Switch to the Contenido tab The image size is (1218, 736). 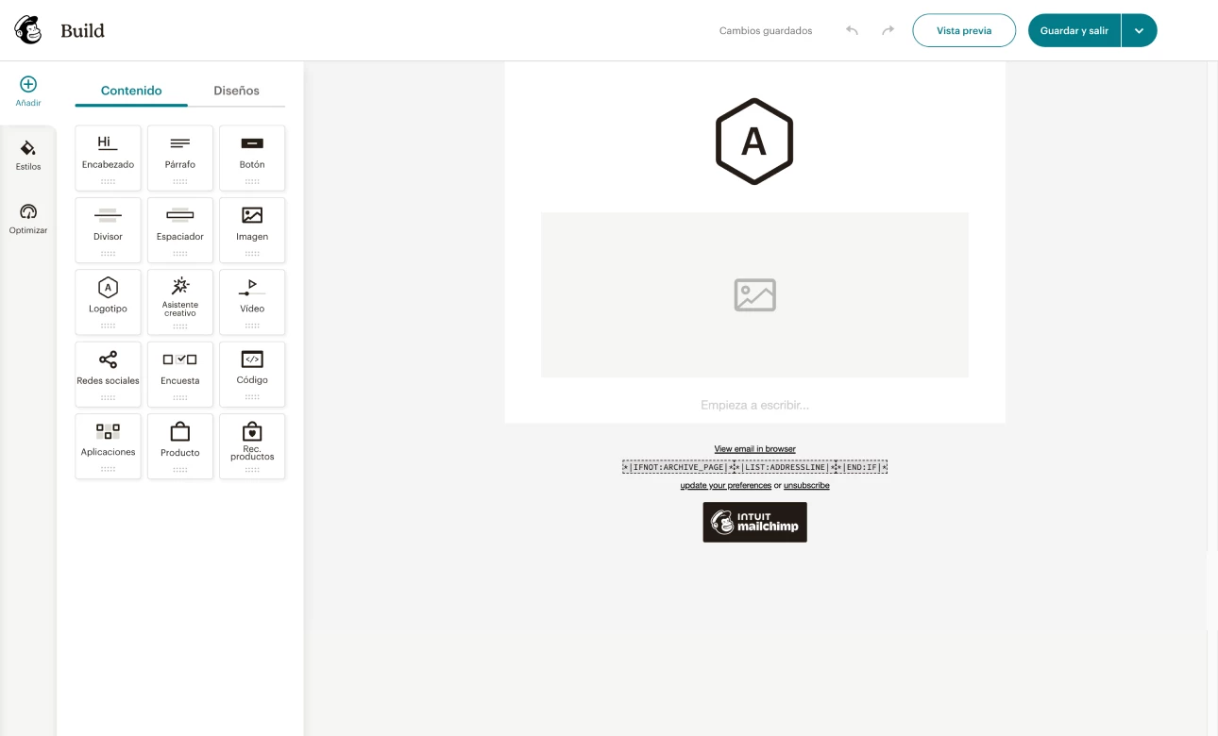[131, 91]
